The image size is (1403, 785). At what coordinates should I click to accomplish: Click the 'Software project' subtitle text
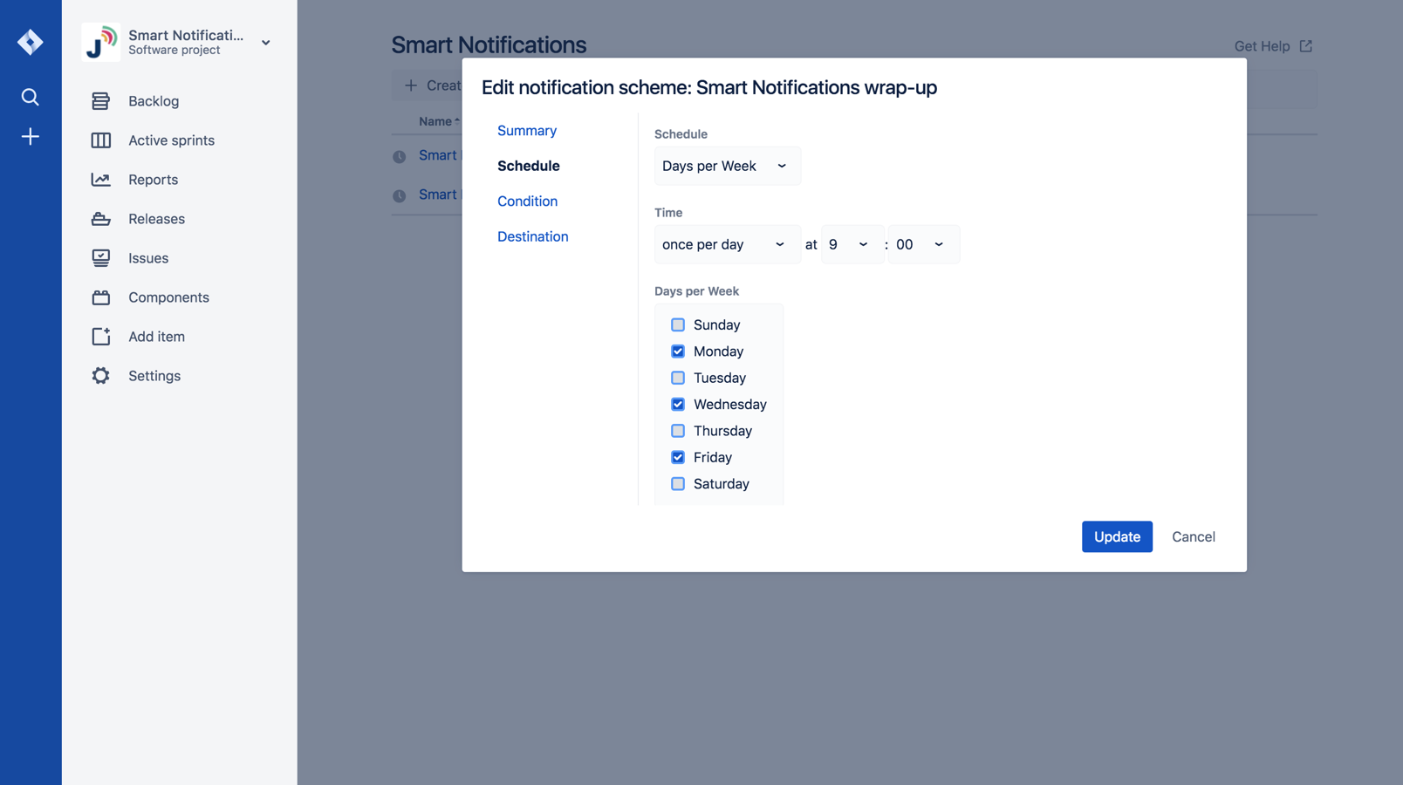click(175, 51)
